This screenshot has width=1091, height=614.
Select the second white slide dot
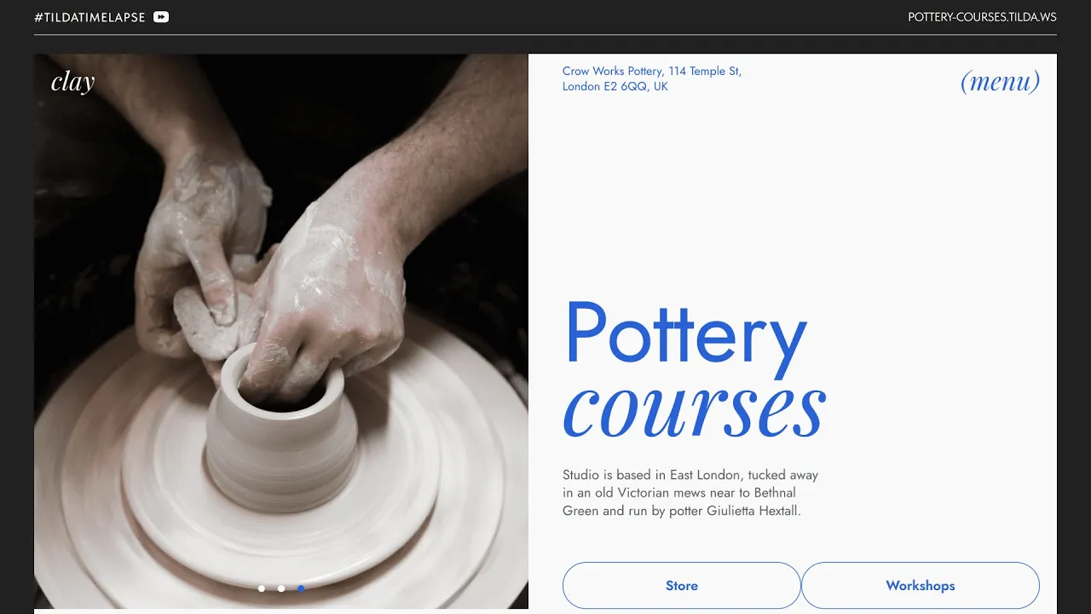click(281, 588)
